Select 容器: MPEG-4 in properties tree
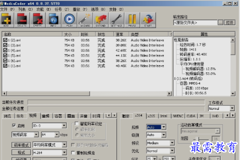This screenshot has width=240, height=160. (190, 83)
